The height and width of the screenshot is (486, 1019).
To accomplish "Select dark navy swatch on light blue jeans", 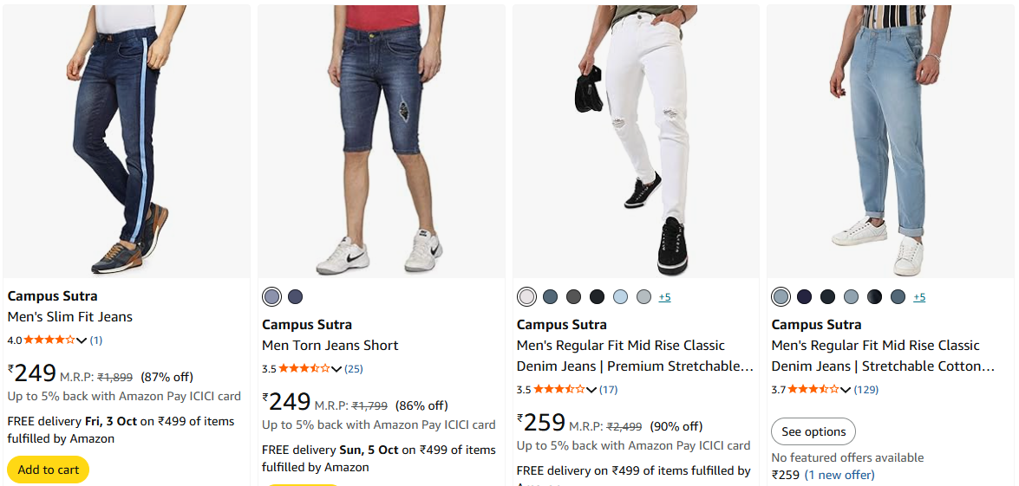I will coord(804,297).
